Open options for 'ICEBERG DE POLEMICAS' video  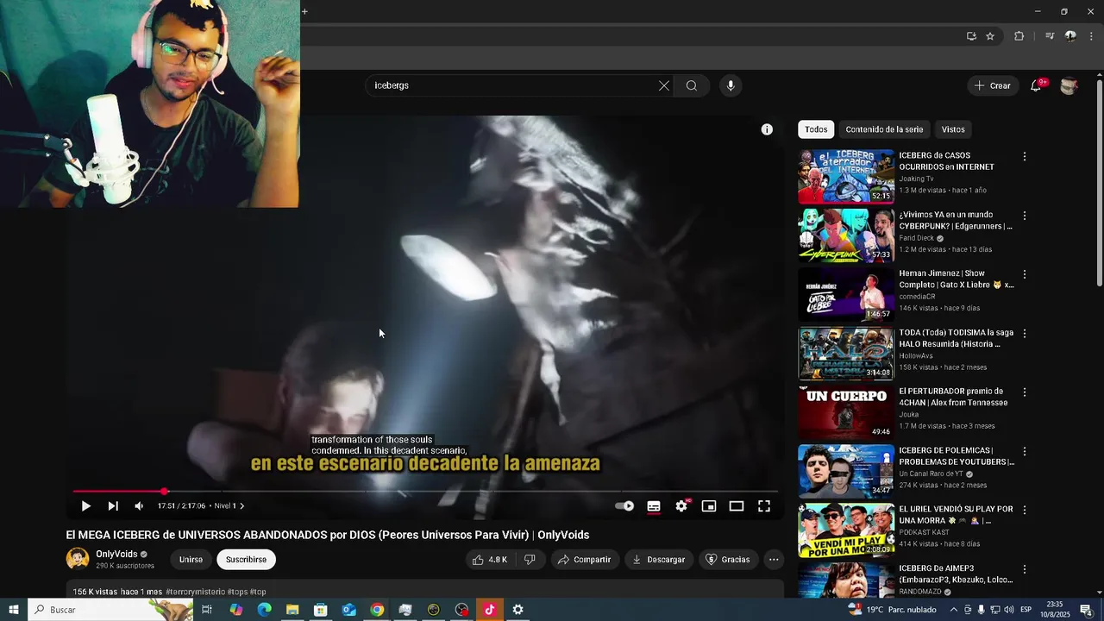click(x=1025, y=451)
